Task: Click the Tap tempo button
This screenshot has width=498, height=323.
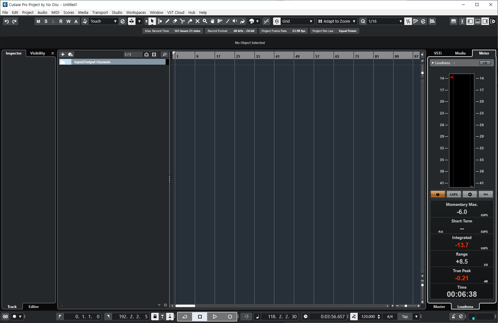Action: click(405, 316)
